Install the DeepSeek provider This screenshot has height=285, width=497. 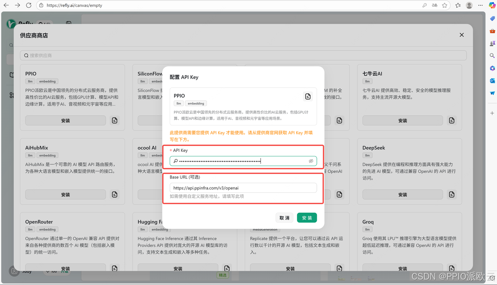click(403, 194)
